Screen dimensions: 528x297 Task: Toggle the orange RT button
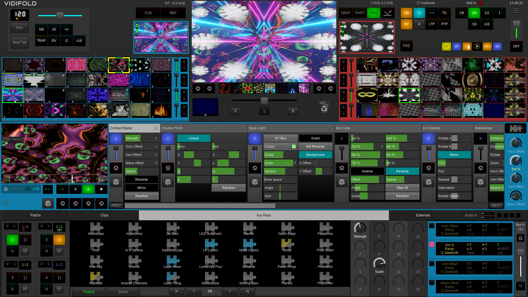pos(406,24)
